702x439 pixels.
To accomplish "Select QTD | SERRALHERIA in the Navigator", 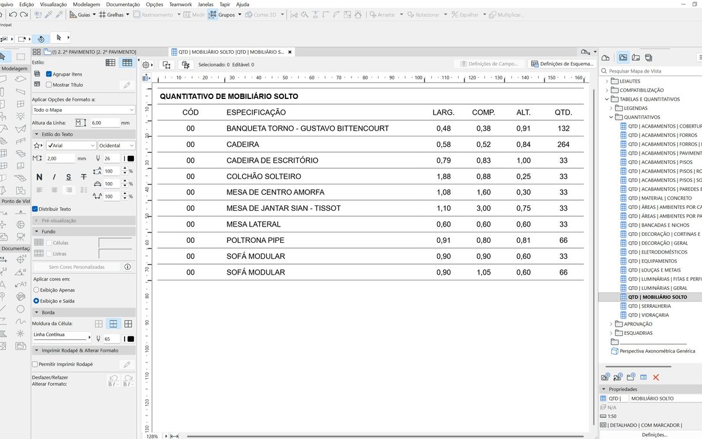I will coord(649,306).
